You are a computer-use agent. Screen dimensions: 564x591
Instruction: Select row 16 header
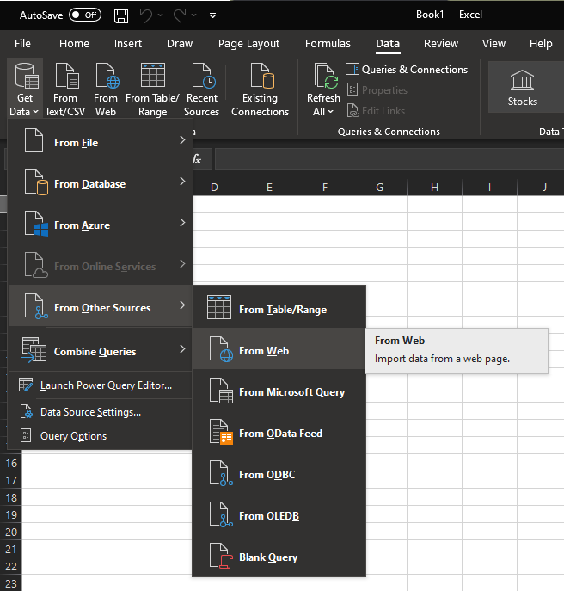[x=11, y=463]
